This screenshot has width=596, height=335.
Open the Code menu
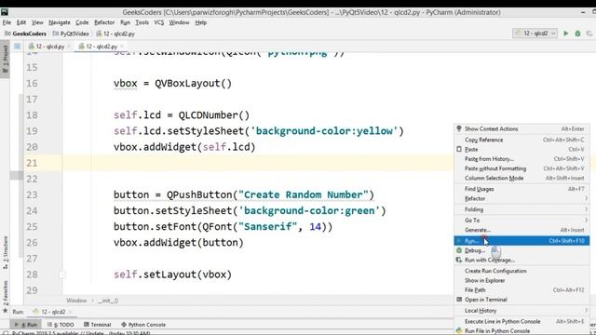tap(82, 22)
